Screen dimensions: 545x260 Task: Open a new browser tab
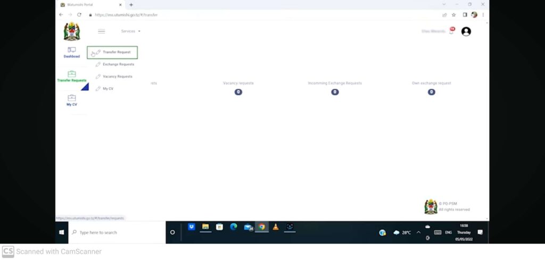click(131, 5)
